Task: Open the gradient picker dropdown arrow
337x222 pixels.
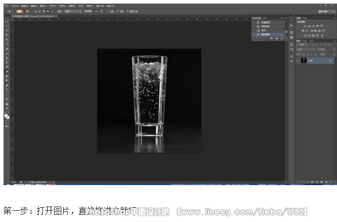Action: tap(28, 11)
